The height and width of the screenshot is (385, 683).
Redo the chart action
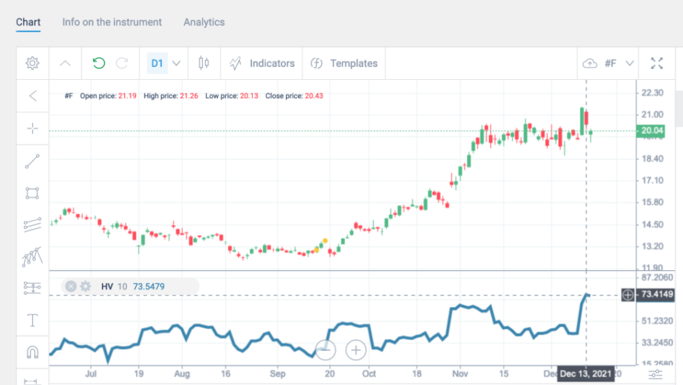(x=121, y=63)
